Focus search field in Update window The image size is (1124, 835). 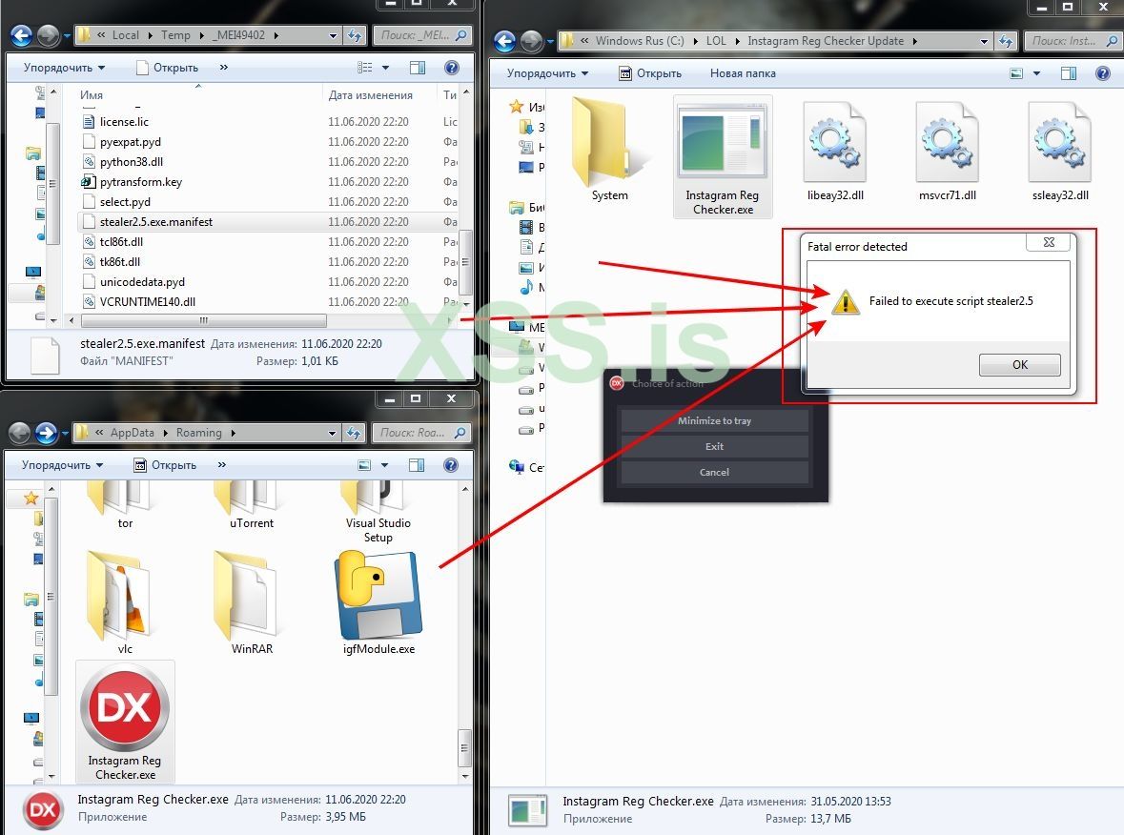[x=1072, y=41]
